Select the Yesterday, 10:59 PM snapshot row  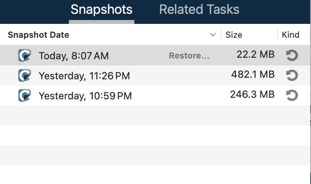155,95
